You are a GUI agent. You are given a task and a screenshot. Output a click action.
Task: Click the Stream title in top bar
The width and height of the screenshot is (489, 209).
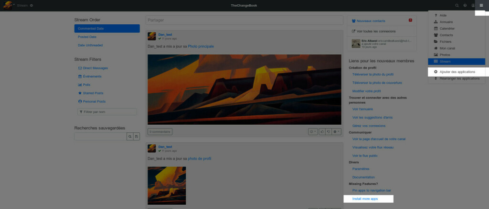(22, 6)
